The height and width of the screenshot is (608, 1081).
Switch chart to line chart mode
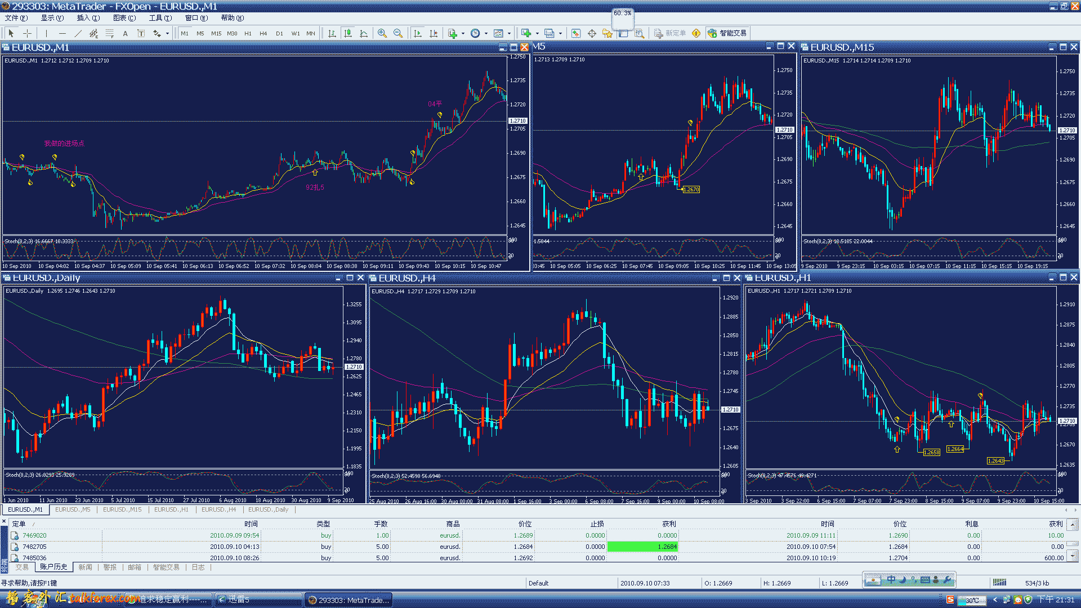[364, 33]
